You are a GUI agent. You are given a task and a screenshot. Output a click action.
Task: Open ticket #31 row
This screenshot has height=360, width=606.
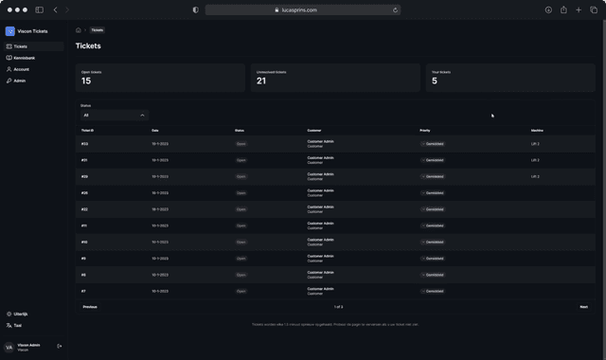[335, 160]
